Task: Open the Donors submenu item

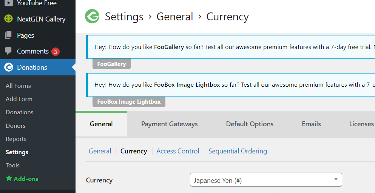Action: pos(15,126)
